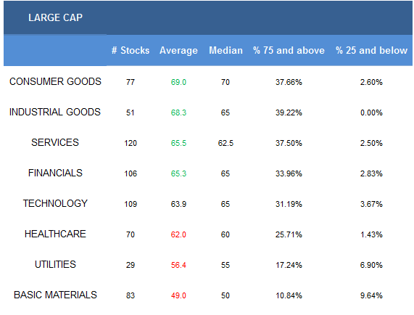414x315 pixels.
Task: Click the Average column header
Action: tap(178, 51)
